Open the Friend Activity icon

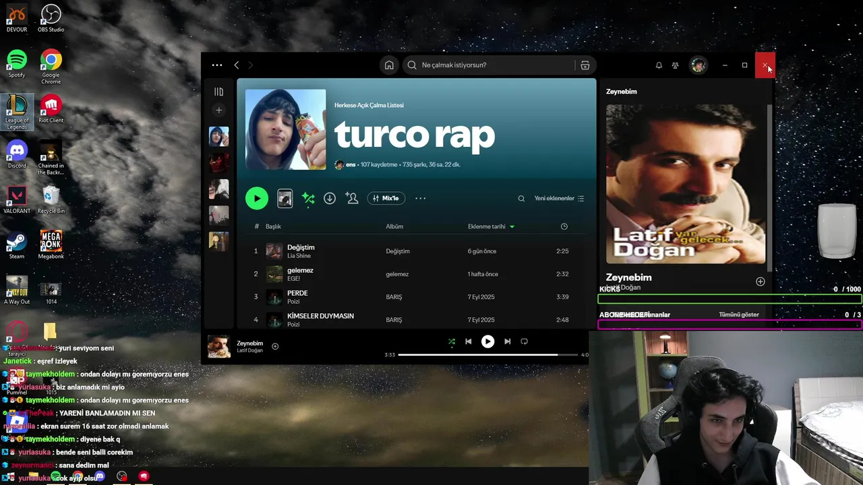click(675, 65)
